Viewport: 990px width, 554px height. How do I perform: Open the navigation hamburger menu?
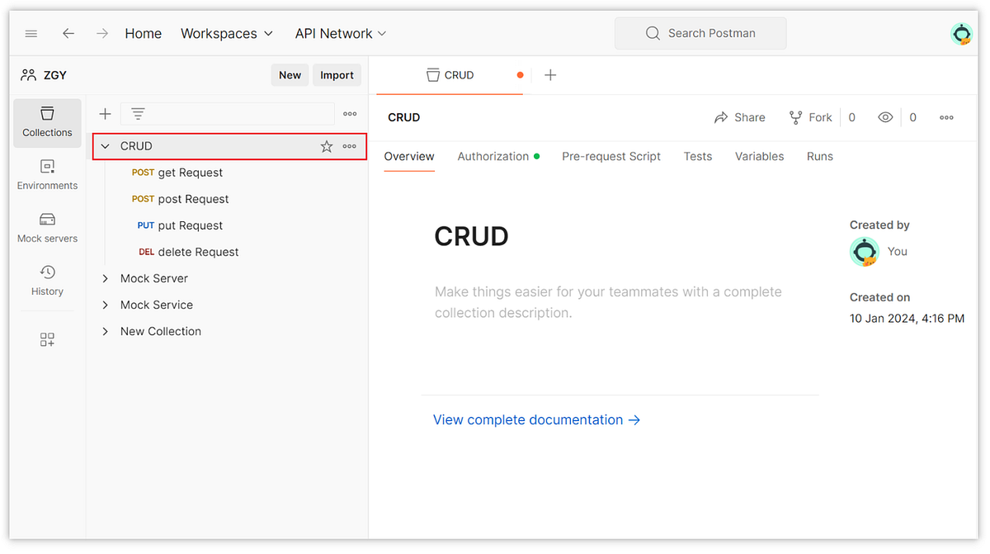pos(31,33)
